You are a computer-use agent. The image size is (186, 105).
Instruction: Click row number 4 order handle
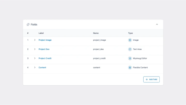[x=28, y=67]
